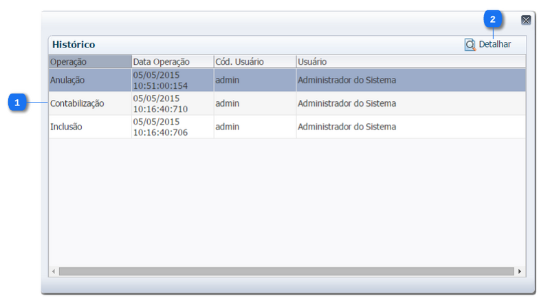This screenshot has width=550, height=307.
Task: Click admin code in the Contabilização row
Action: (228, 103)
